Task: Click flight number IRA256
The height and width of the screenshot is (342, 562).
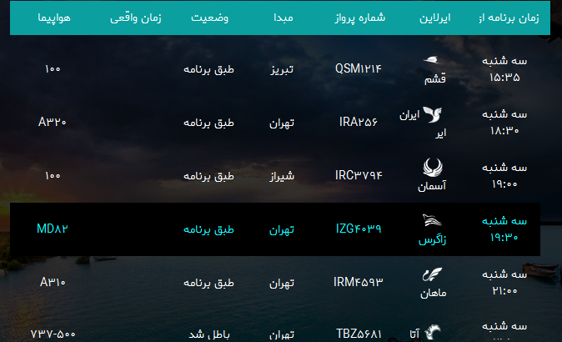Action: [359, 122]
